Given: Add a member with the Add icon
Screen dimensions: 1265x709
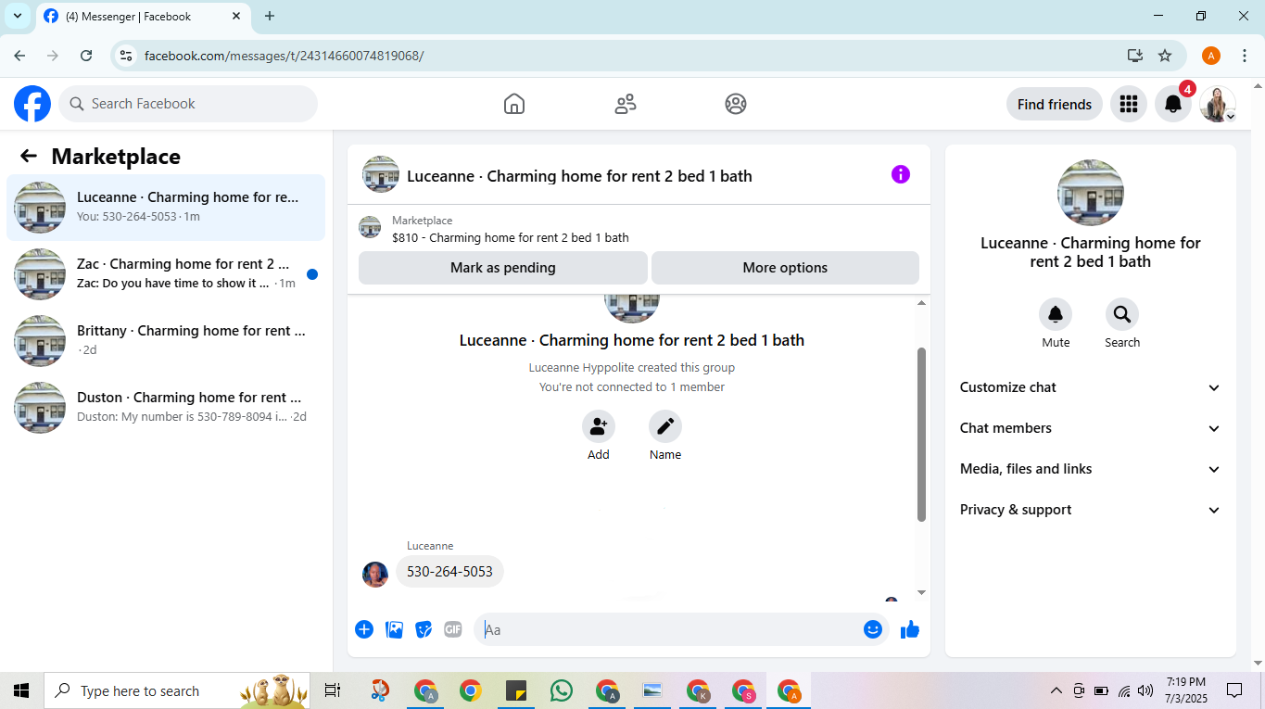Looking at the screenshot, I should (x=599, y=426).
